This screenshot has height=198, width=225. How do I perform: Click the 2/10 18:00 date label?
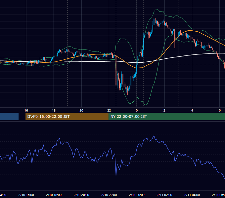[54, 195]
